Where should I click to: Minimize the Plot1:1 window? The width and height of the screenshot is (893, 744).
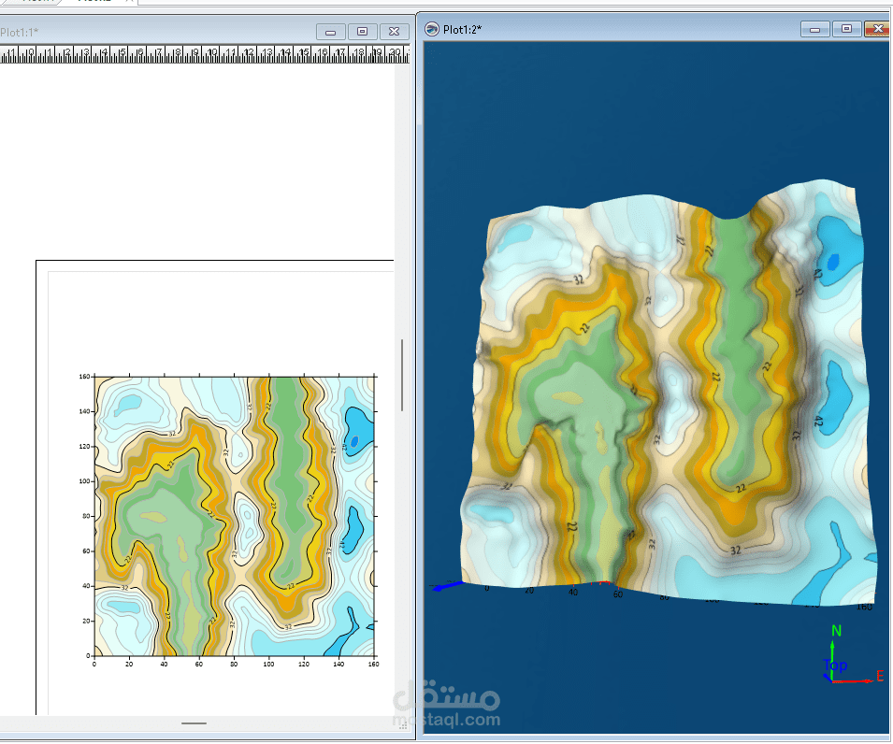coord(330,32)
